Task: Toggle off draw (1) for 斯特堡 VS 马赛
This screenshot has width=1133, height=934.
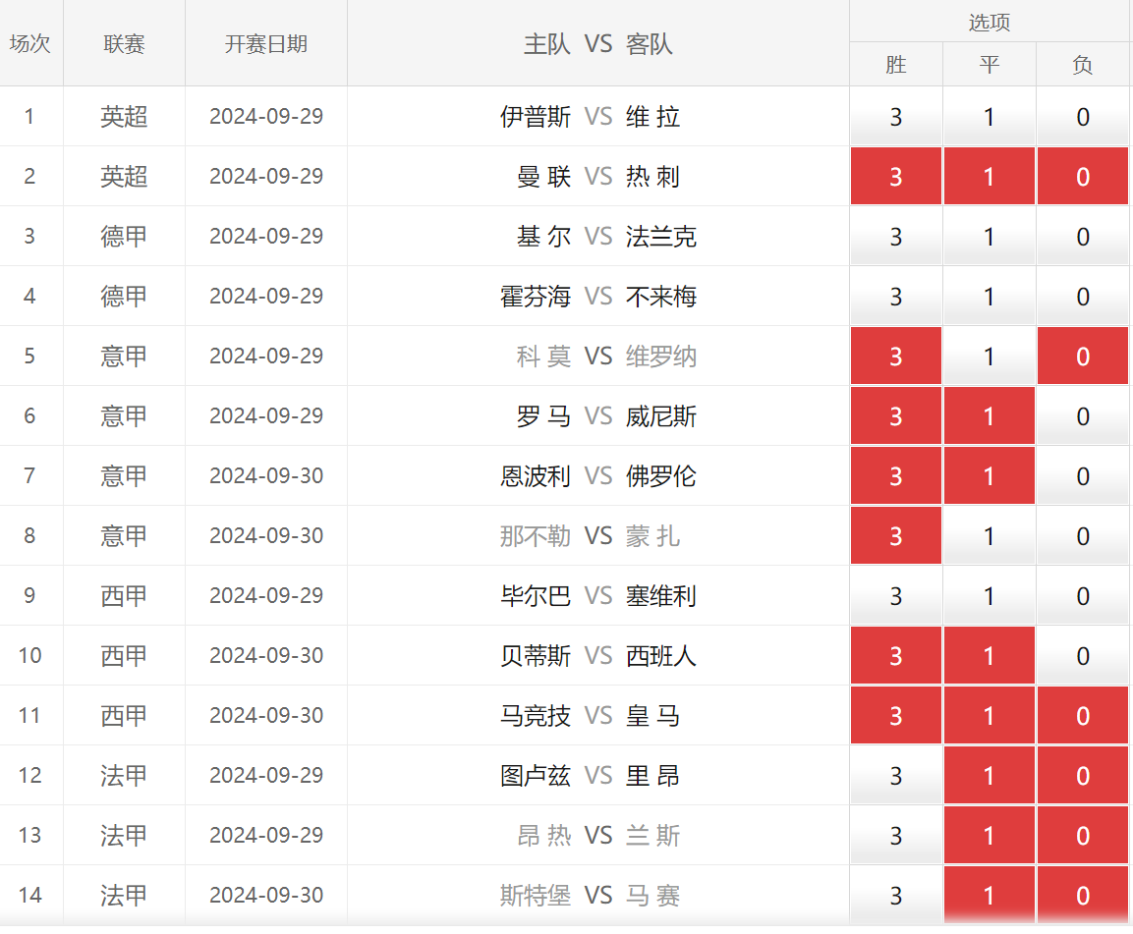Action: point(990,896)
